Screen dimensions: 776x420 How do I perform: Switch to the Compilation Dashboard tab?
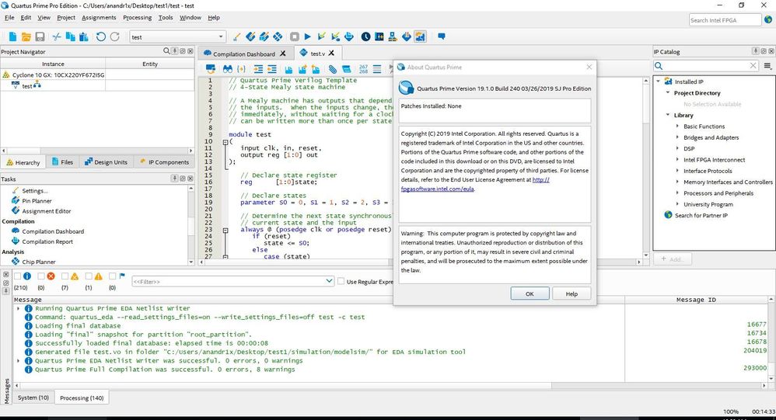point(243,54)
